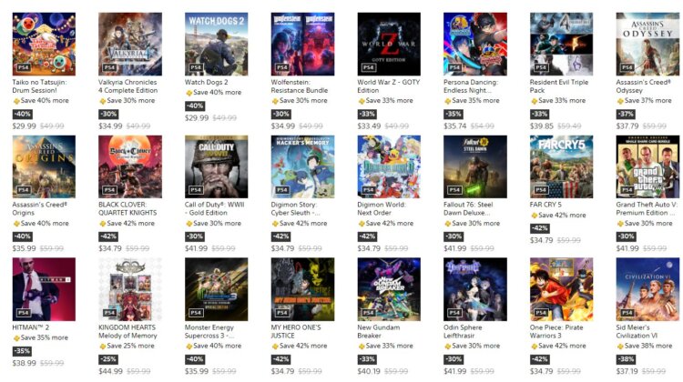The image size is (683, 382).
Task: Click the World War Z GOTY cover art
Action: coord(389,44)
